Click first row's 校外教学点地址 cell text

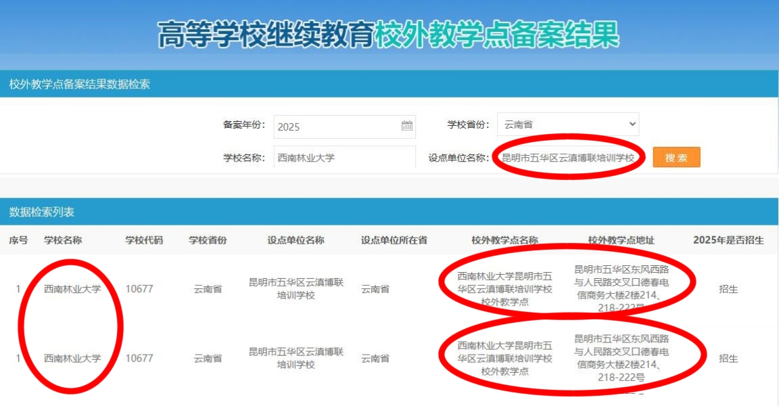(621, 288)
